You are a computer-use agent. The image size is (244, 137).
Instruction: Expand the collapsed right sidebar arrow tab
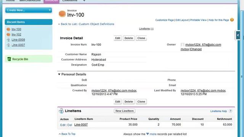coord(238,35)
